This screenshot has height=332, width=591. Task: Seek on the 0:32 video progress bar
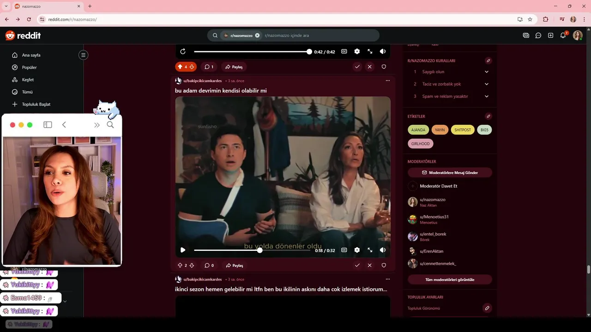coord(252,250)
